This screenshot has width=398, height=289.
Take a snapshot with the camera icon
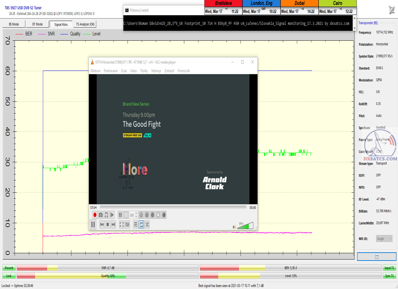(100, 215)
